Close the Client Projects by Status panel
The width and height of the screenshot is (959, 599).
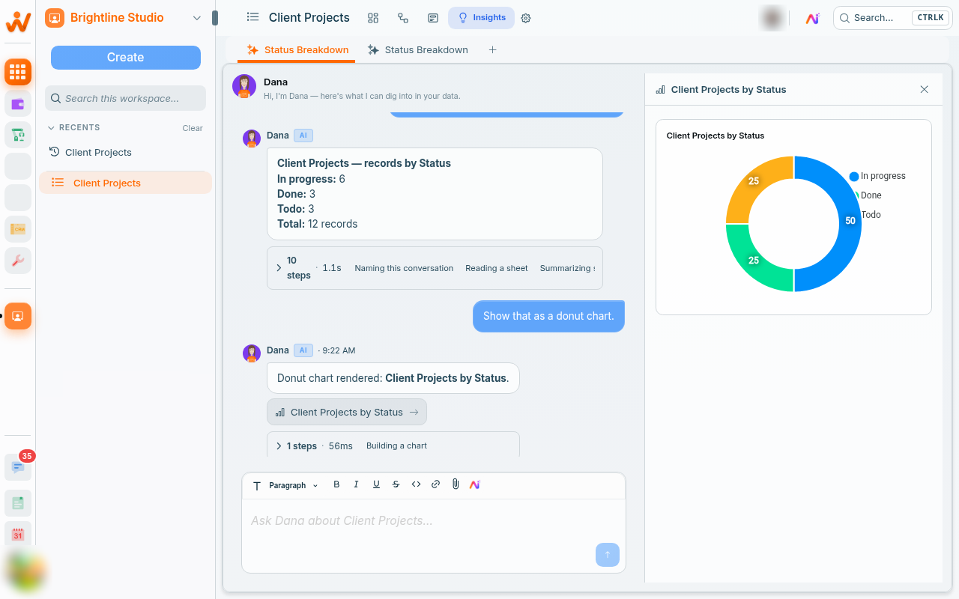point(924,89)
